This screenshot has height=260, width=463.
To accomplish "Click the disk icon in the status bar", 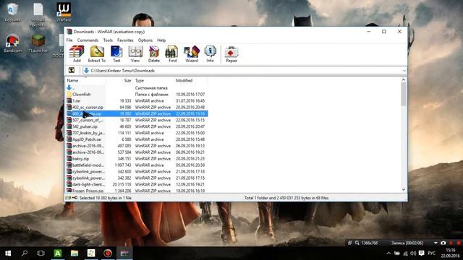I will (68, 198).
